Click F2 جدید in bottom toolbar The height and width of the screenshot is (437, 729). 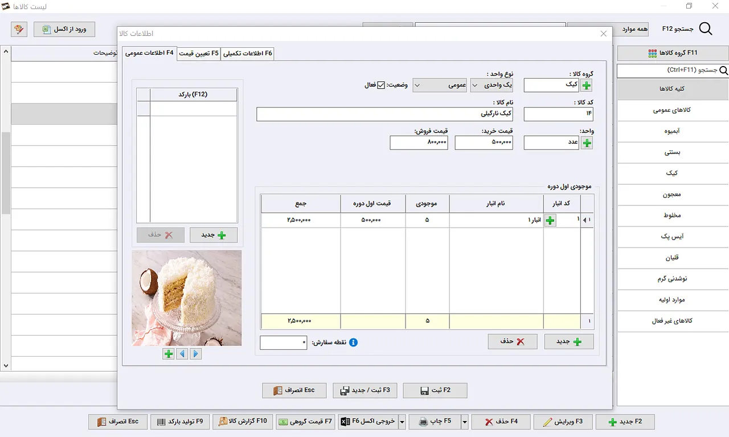click(x=625, y=422)
